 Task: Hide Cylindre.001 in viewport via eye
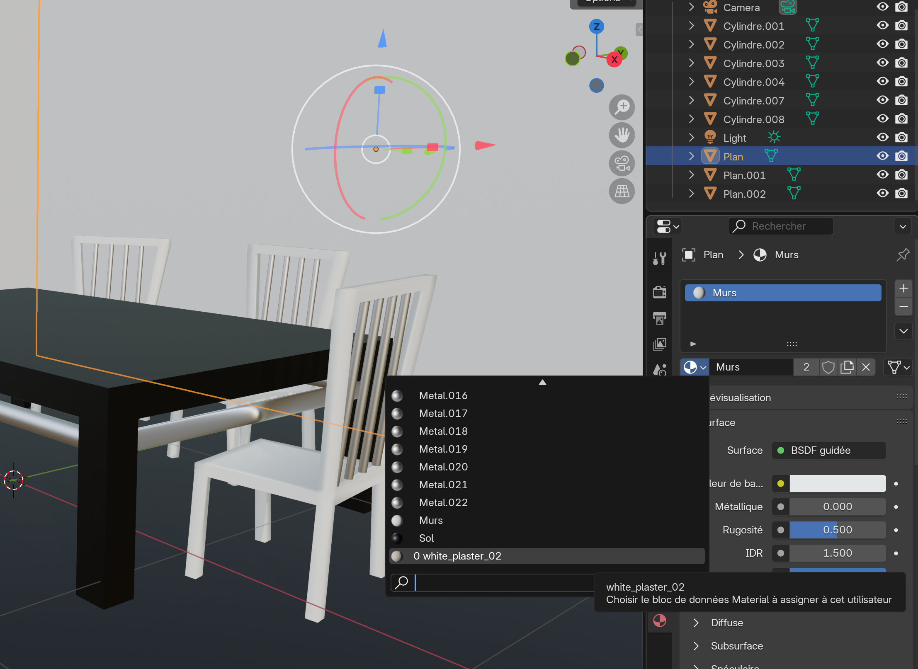point(883,26)
